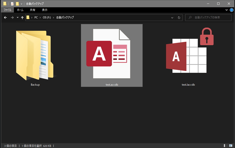Image resolution: width=235 pixels, height=148 pixels.
Task: Click the title bar folder system icon
Action: 5,4
